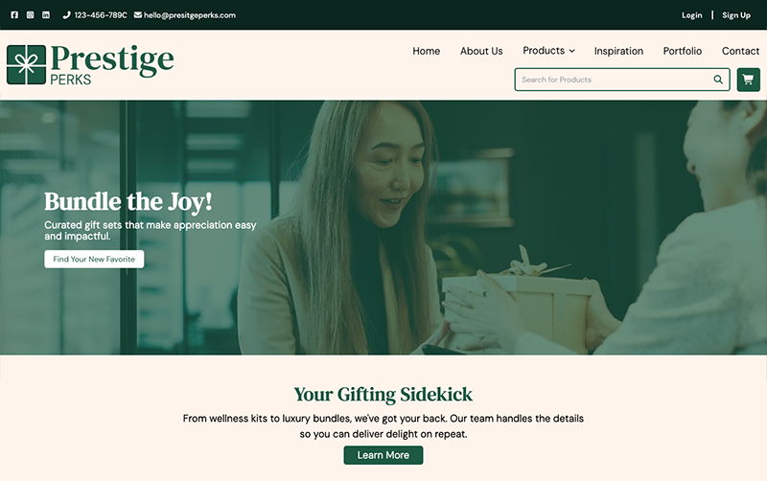
Task: Click the Find Your New Favorite button
Action: (94, 259)
